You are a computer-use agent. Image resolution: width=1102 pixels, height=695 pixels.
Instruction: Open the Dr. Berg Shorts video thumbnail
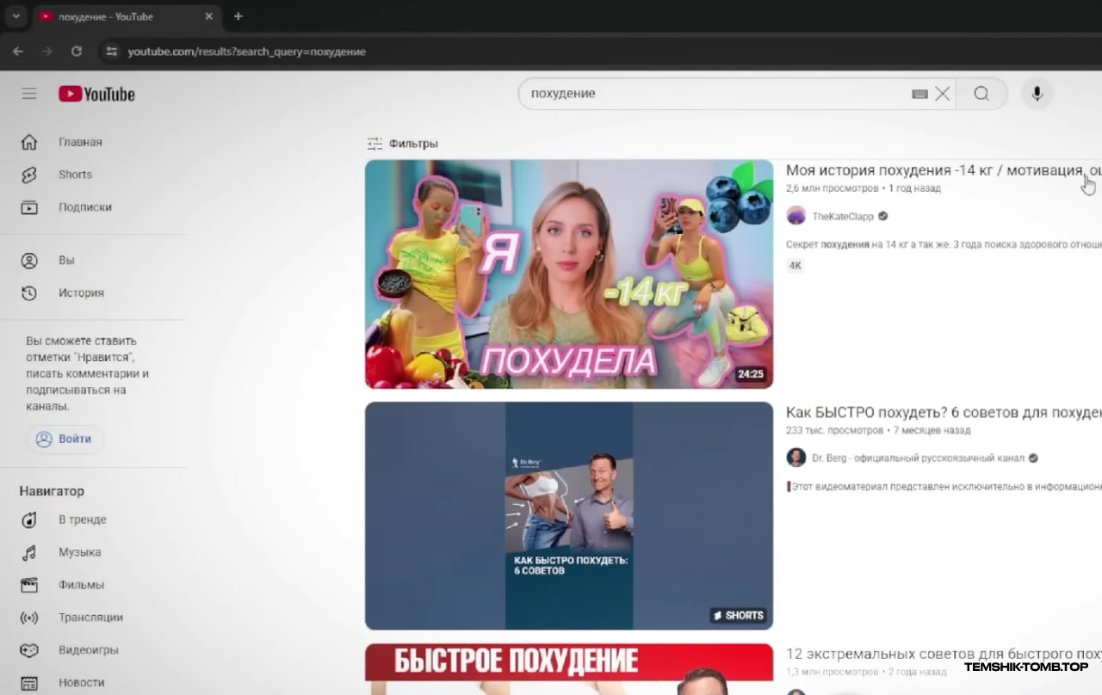[x=569, y=516]
